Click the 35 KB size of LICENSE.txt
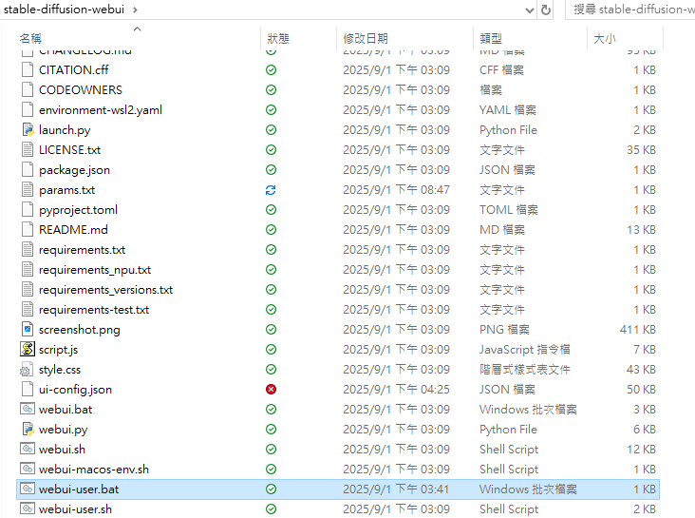This screenshot has width=695, height=518. [x=642, y=150]
